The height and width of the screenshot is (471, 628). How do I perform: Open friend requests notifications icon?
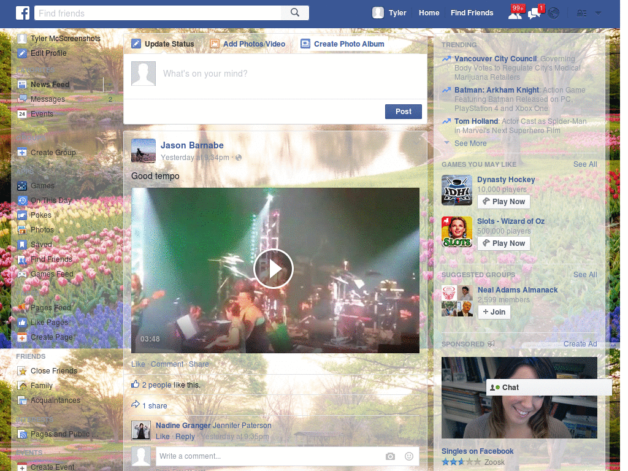point(515,13)
